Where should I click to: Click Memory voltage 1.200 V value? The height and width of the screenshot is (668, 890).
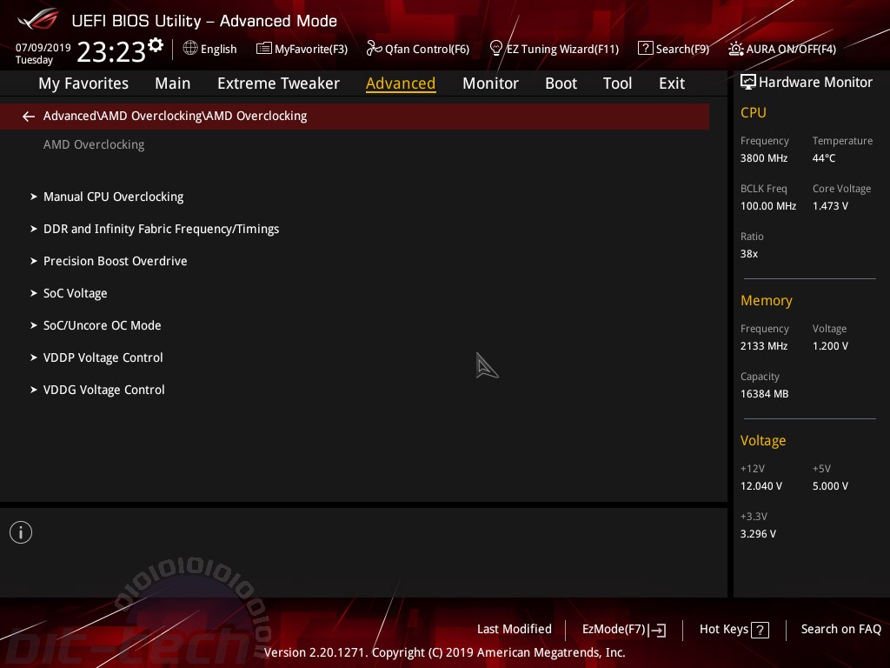[830, 346]
